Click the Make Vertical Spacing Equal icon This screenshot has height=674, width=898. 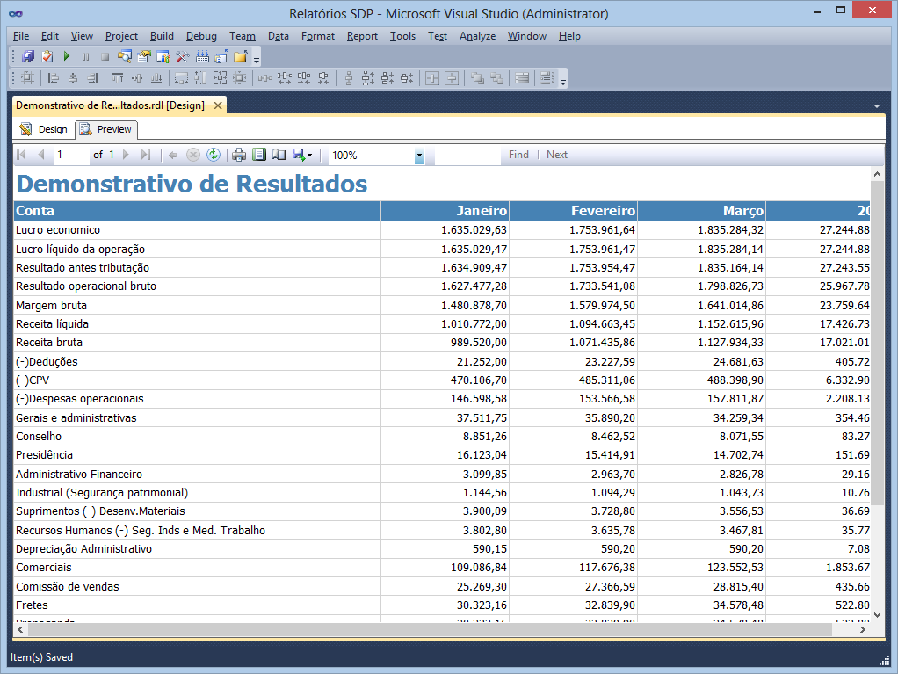(349, 78)
